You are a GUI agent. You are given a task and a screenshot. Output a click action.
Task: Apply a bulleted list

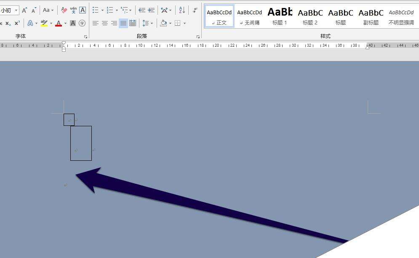point(96,11)
